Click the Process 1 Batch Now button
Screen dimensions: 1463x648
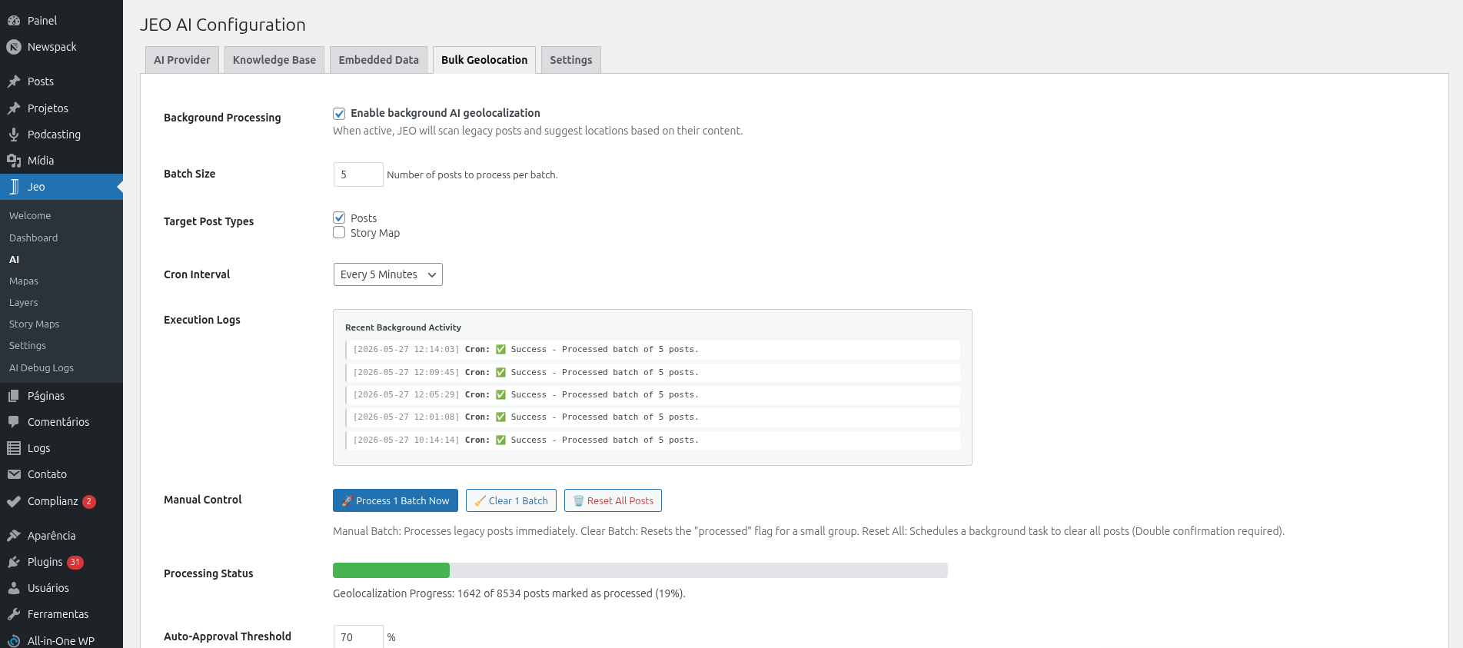[395, 500]
